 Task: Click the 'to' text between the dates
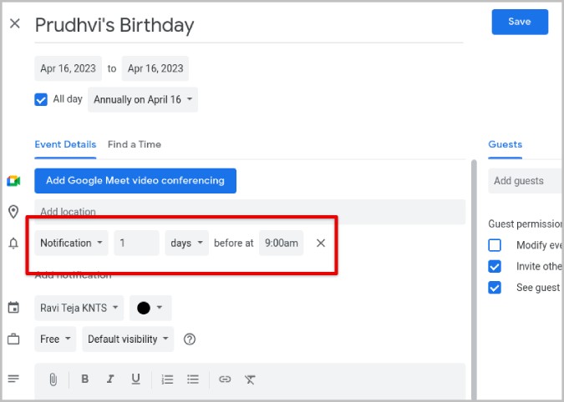[x=112, y=68]
